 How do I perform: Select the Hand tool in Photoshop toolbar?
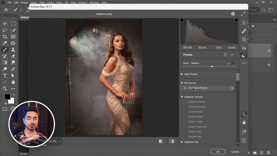click(x=13, y=82)
